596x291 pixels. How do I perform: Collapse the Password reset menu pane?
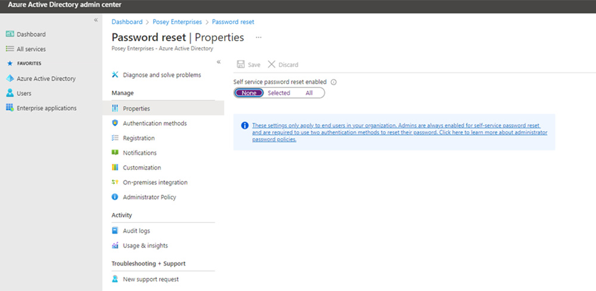point(219,62)
